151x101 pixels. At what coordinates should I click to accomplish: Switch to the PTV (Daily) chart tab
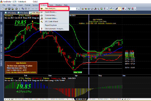pyautogui.click(x=23, y=13)
